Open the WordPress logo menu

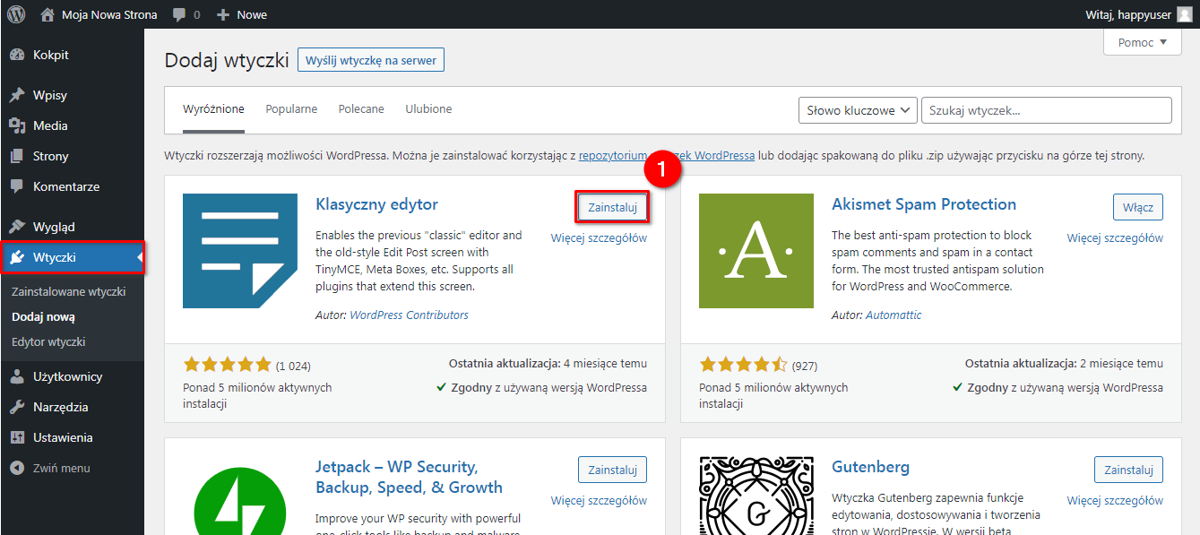coord(16,14)
